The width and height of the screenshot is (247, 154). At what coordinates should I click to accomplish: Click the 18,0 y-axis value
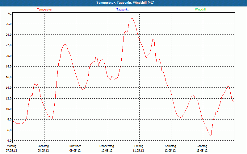[9, 67]
